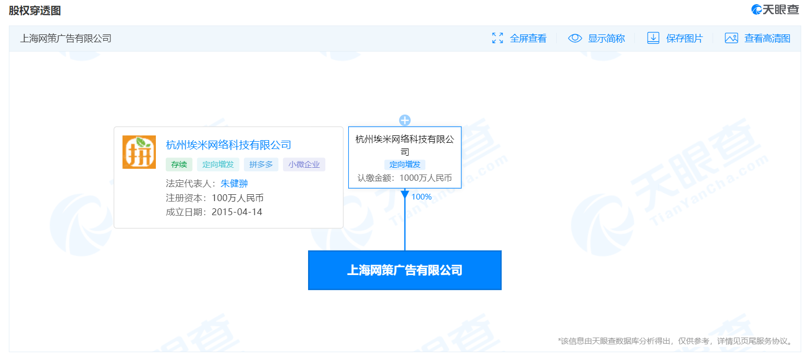Click the 定向增发 tag in info card

(x=218, y=165)
